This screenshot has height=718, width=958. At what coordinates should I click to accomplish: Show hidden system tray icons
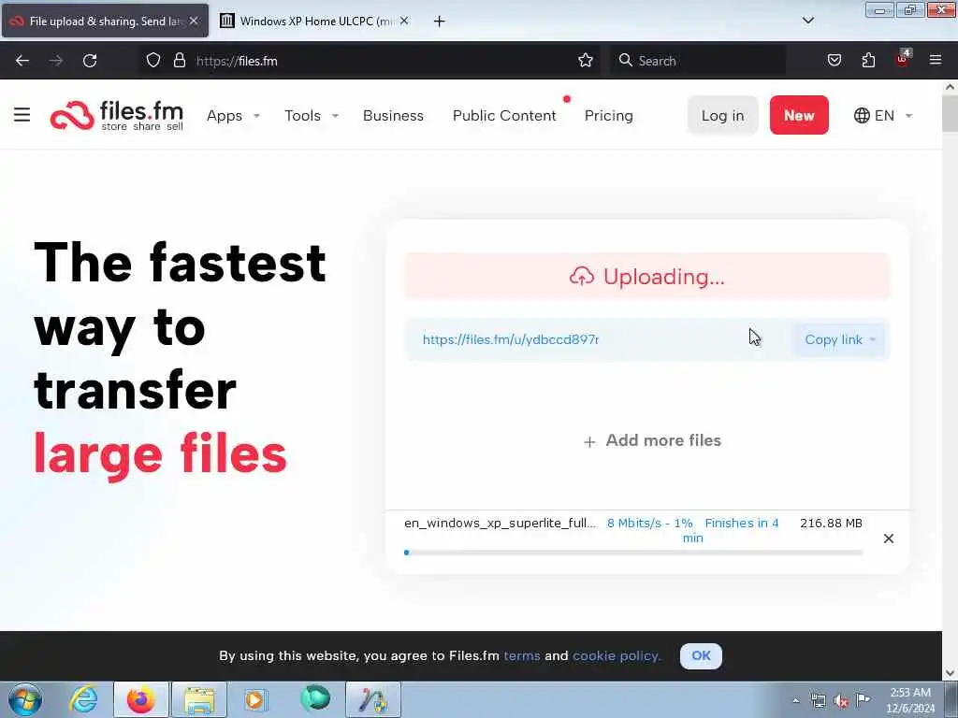coord(795,701)
